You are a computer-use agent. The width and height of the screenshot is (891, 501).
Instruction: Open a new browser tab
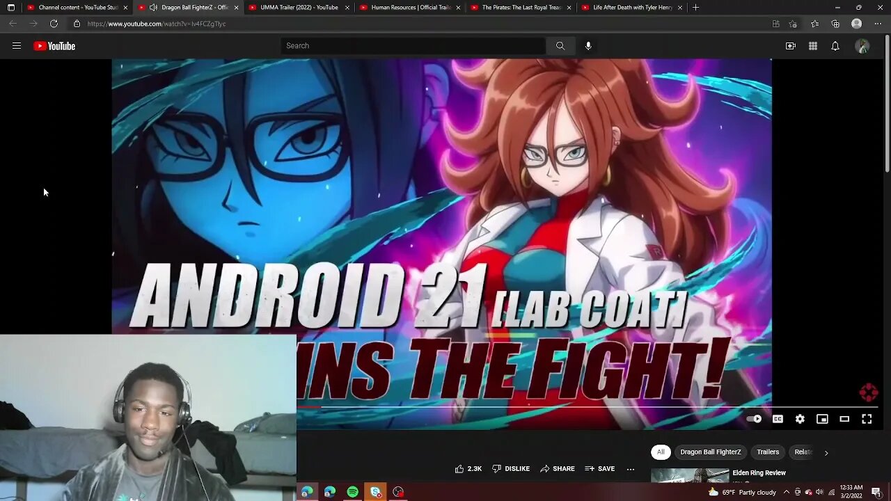click(695, 7)
